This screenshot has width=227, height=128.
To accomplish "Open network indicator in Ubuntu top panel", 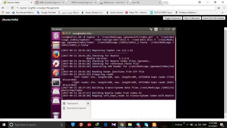I will pyautogui.click(x=151, y=29).
